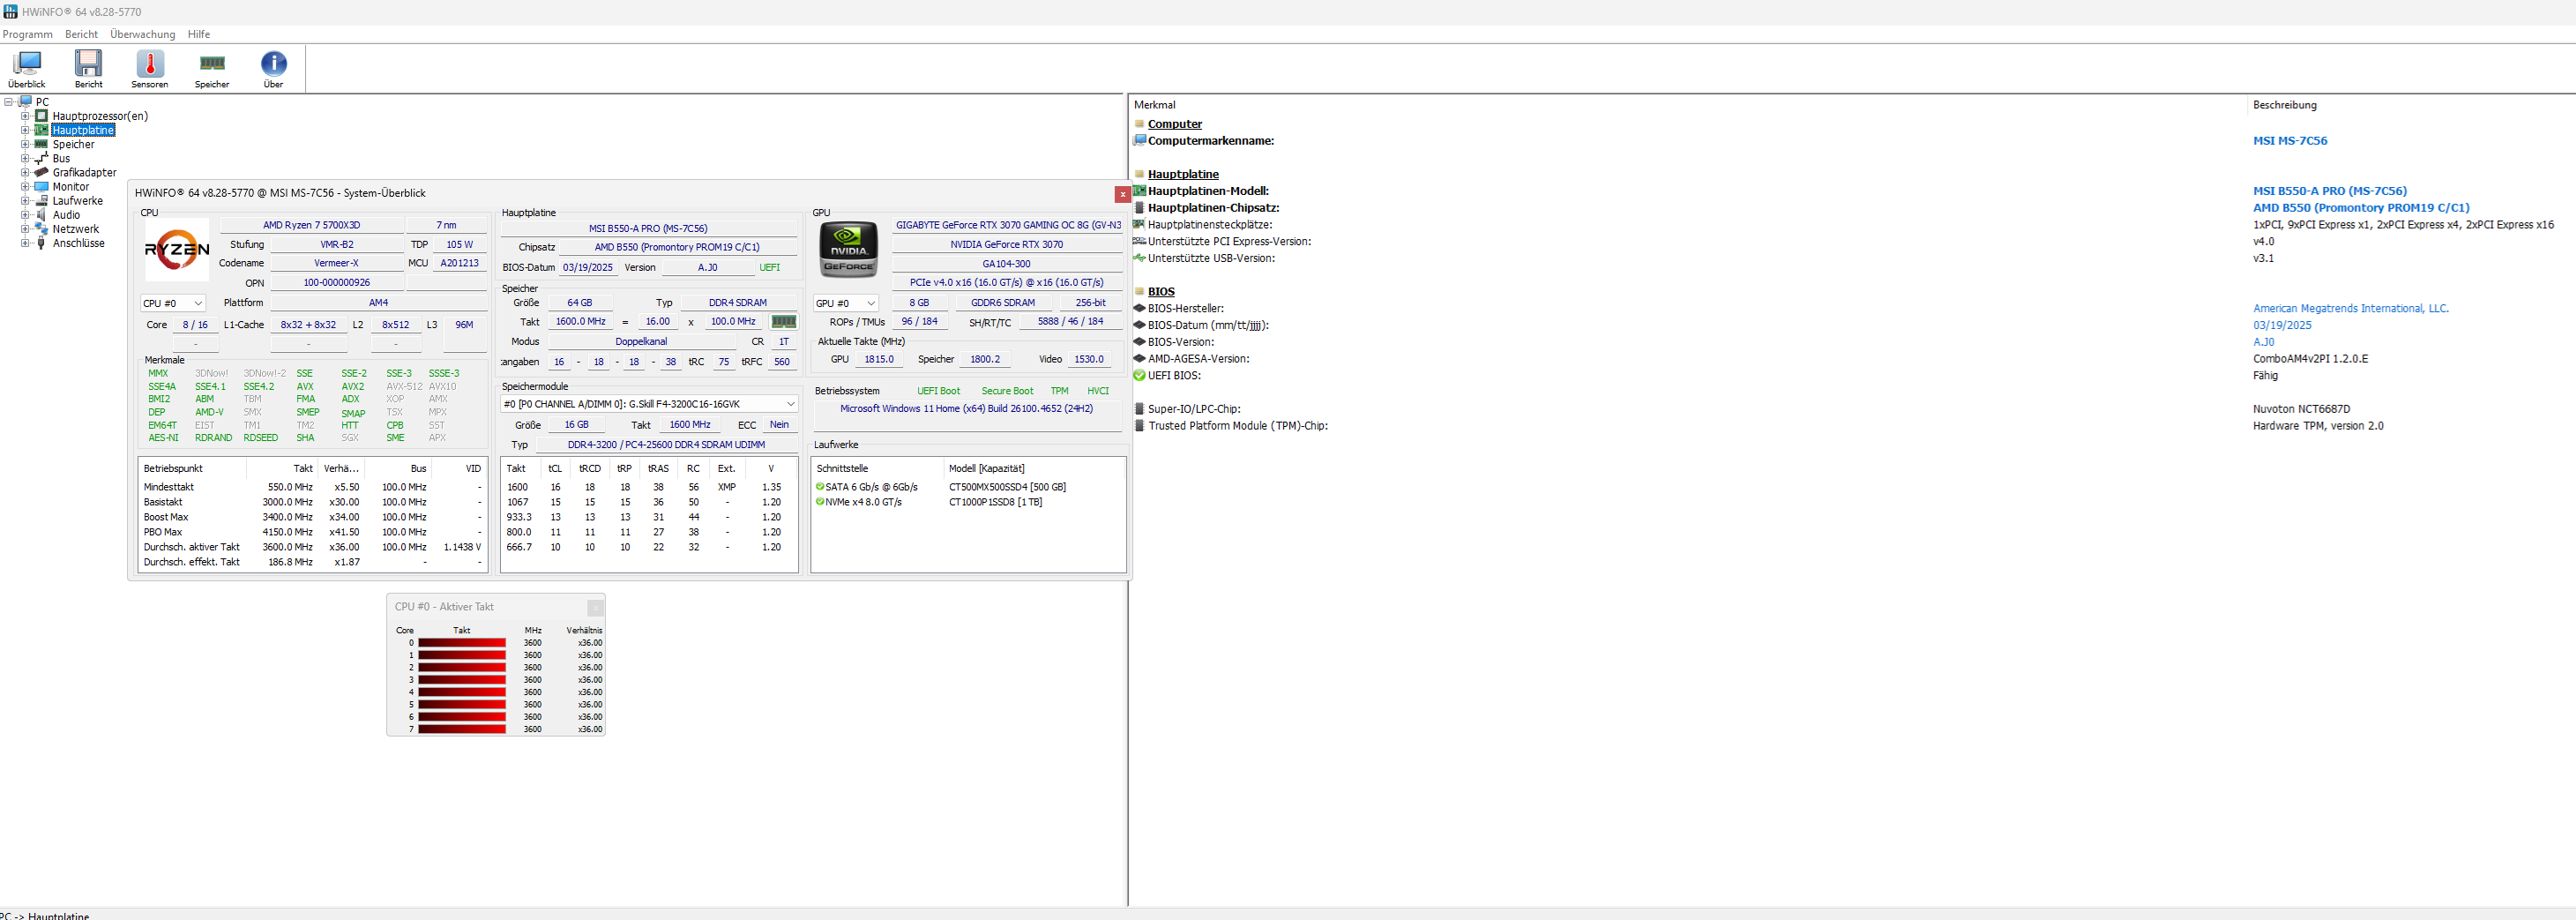2576x920 pixels.
Task: Click the Hauptplatine motherboard tree icon
Action: pos(41,130)
